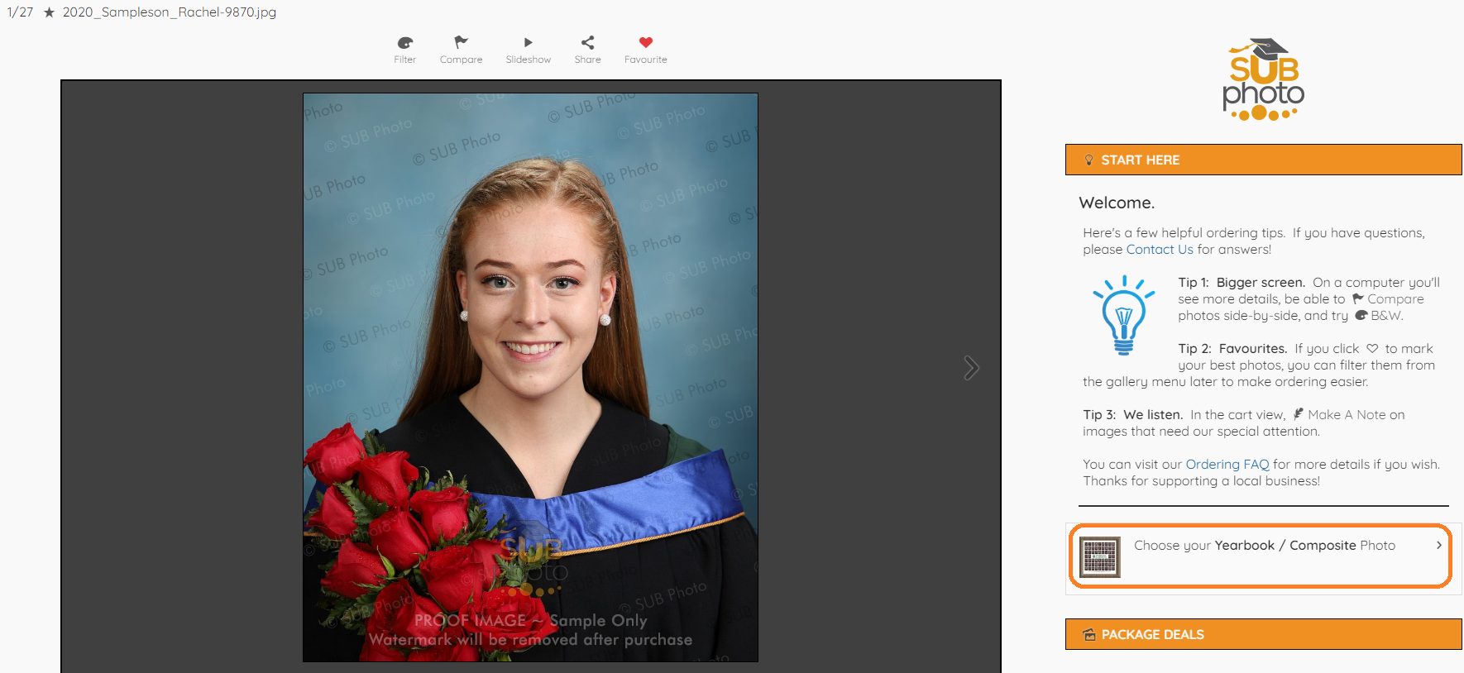Click 'Thanks for supporting a local business!' text
This screenshot has height=673, width=1464.
pos(1201,481)
